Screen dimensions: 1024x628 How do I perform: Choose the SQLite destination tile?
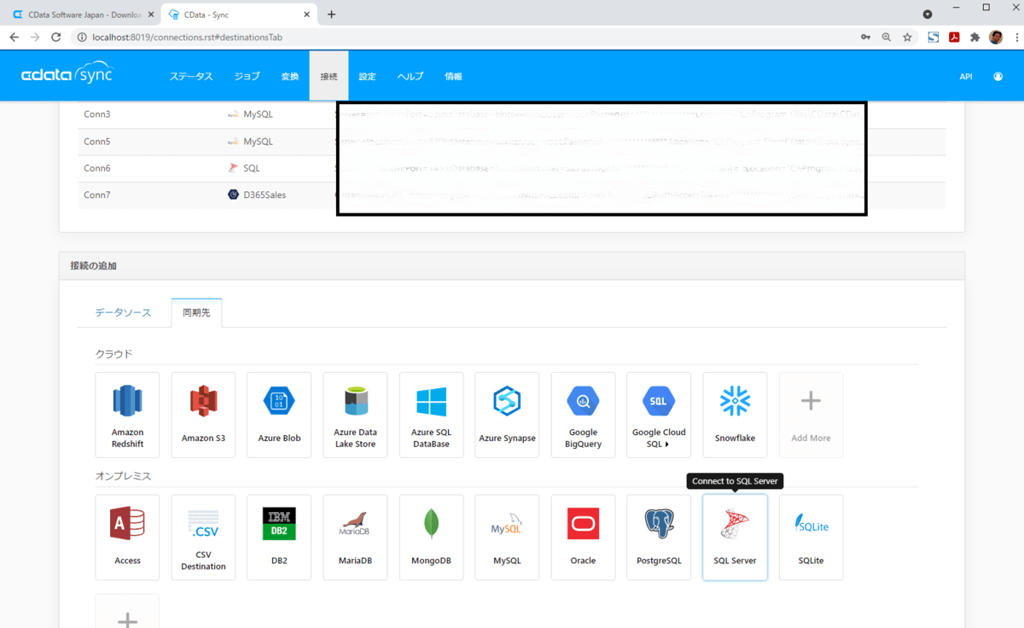(811, 538)
